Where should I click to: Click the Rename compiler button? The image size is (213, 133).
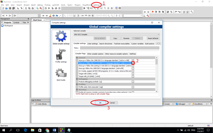[126, 38]
